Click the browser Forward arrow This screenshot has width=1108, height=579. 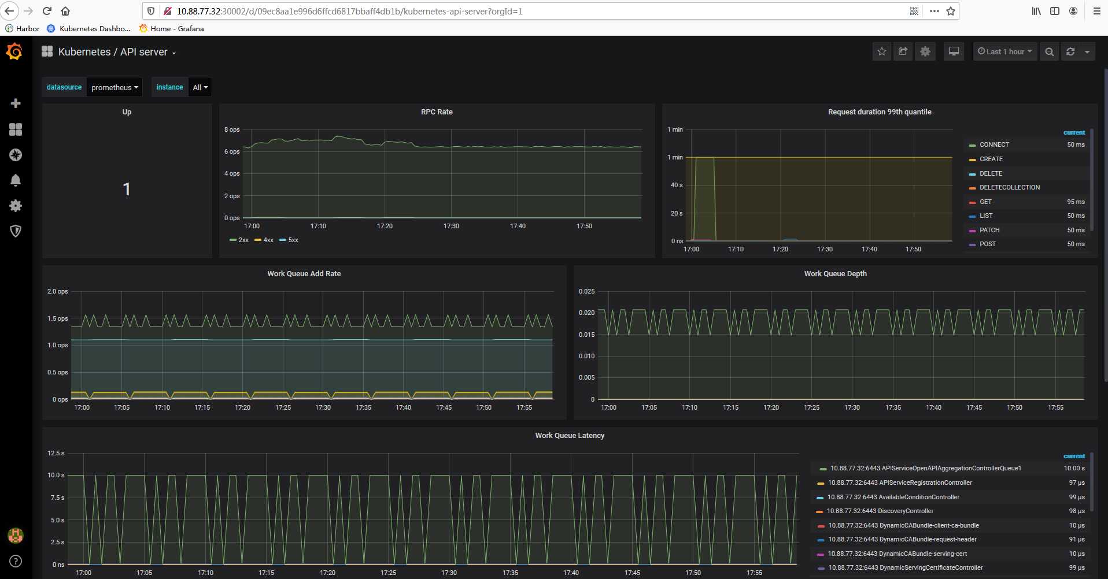pyautogui.click(x=28, y=11)
